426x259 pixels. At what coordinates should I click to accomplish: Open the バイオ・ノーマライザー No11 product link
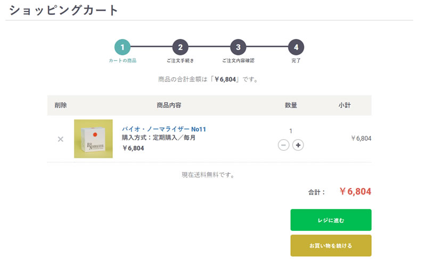(x=164, y=129)
